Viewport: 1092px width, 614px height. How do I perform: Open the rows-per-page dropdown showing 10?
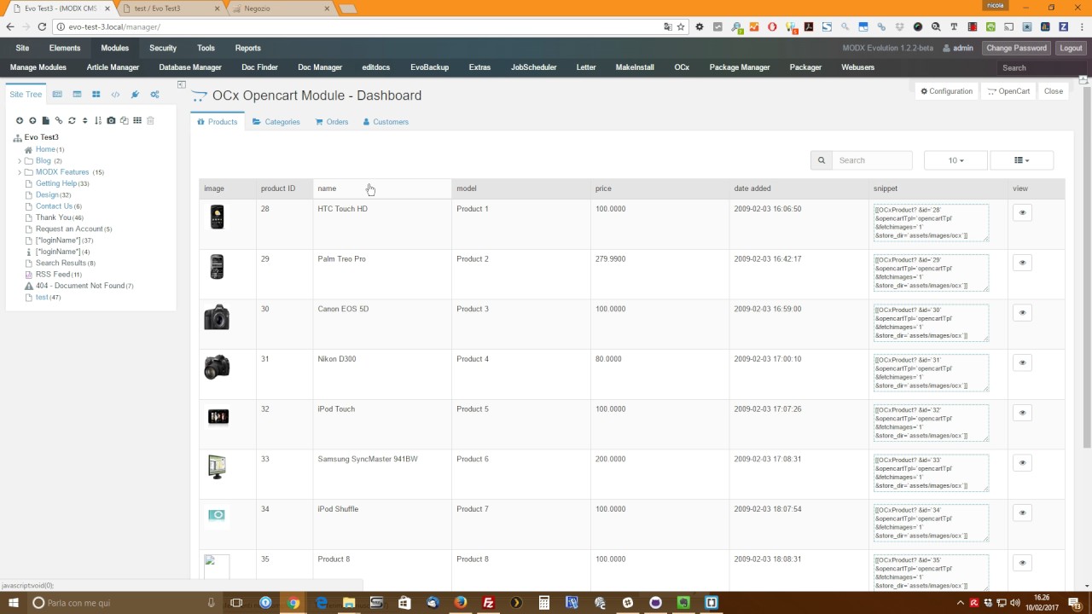955,160
